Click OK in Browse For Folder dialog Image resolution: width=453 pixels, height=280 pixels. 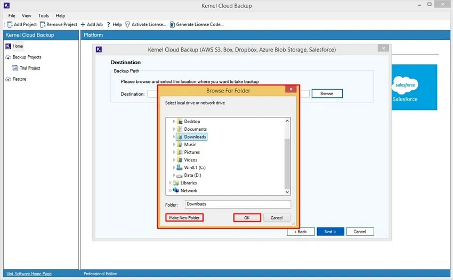247,218
